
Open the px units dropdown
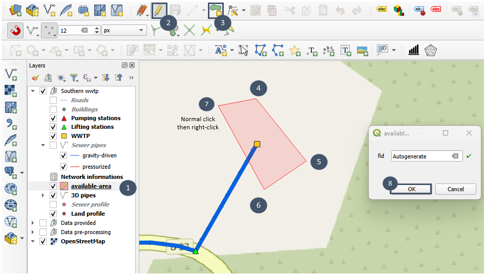(x=124, y=31)
